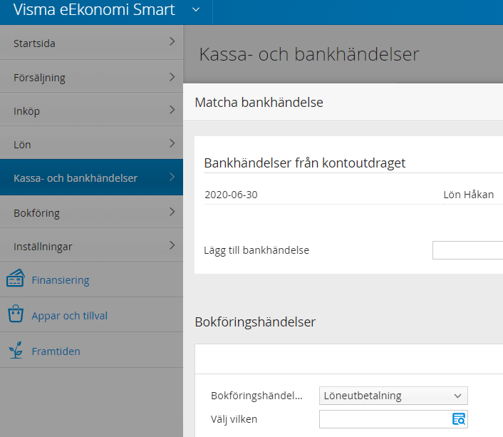Viewport: 503px width, 437px height.
Task: Click the Lägg till bankhändelse input field
Action: point(467,250)
